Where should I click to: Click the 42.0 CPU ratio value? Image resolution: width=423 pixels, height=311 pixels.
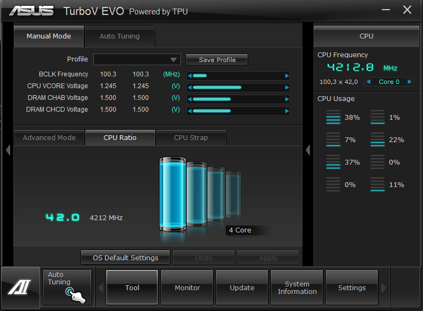[x=62, y=217]
